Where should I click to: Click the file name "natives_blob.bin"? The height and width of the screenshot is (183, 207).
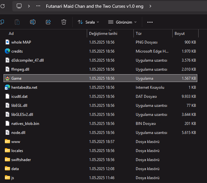[25, 124]
